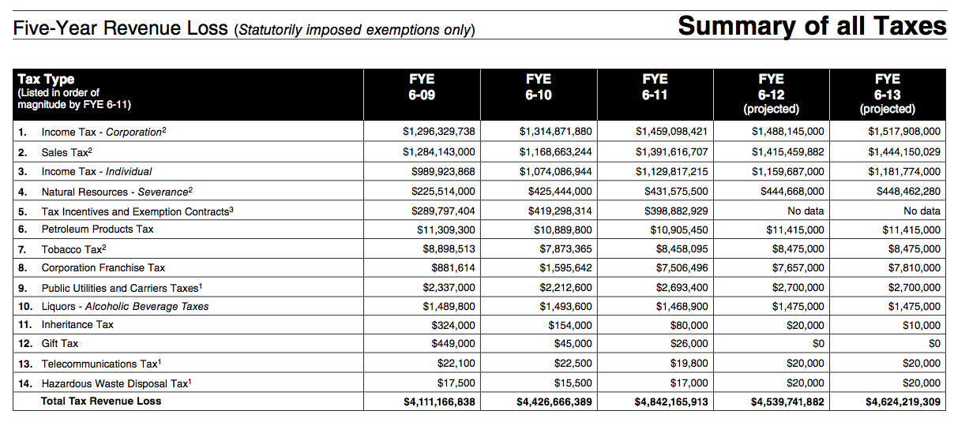Select the FYE 6-09 column header
954x422 pixels.
coord(422,87)
